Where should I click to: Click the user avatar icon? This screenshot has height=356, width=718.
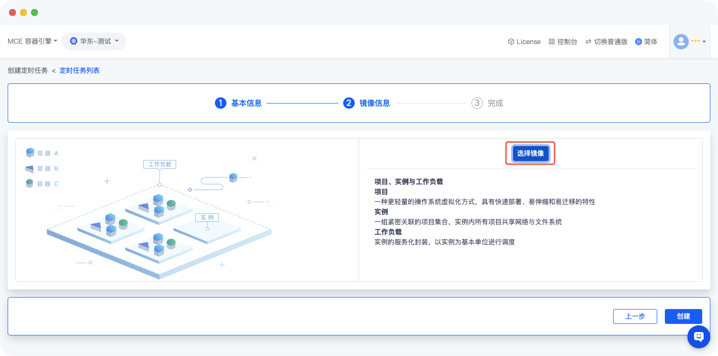pos(681,42)
